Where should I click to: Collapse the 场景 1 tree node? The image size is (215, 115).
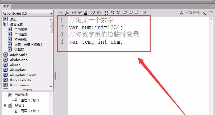pos(5,105)
